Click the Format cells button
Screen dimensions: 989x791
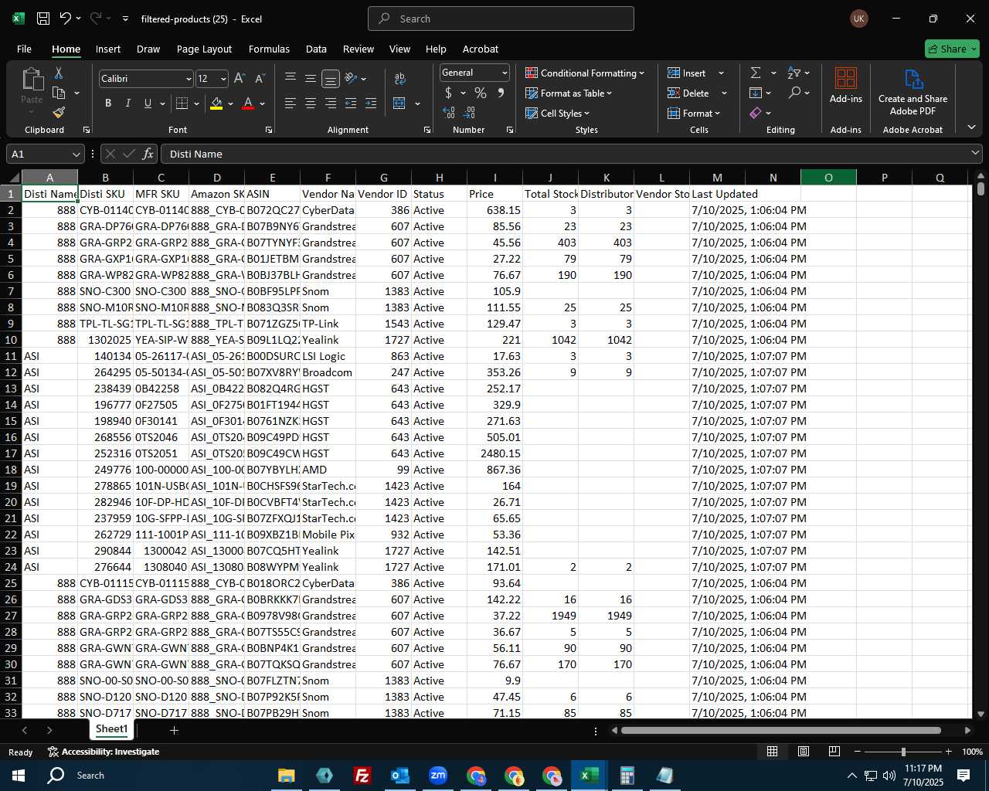pos(694,113)
